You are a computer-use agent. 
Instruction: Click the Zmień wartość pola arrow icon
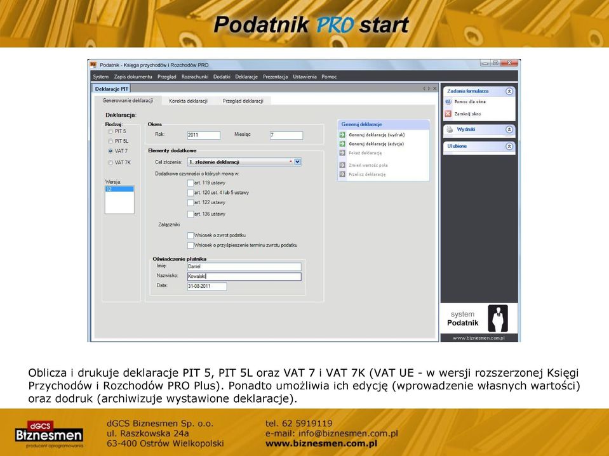pos(342,165)
